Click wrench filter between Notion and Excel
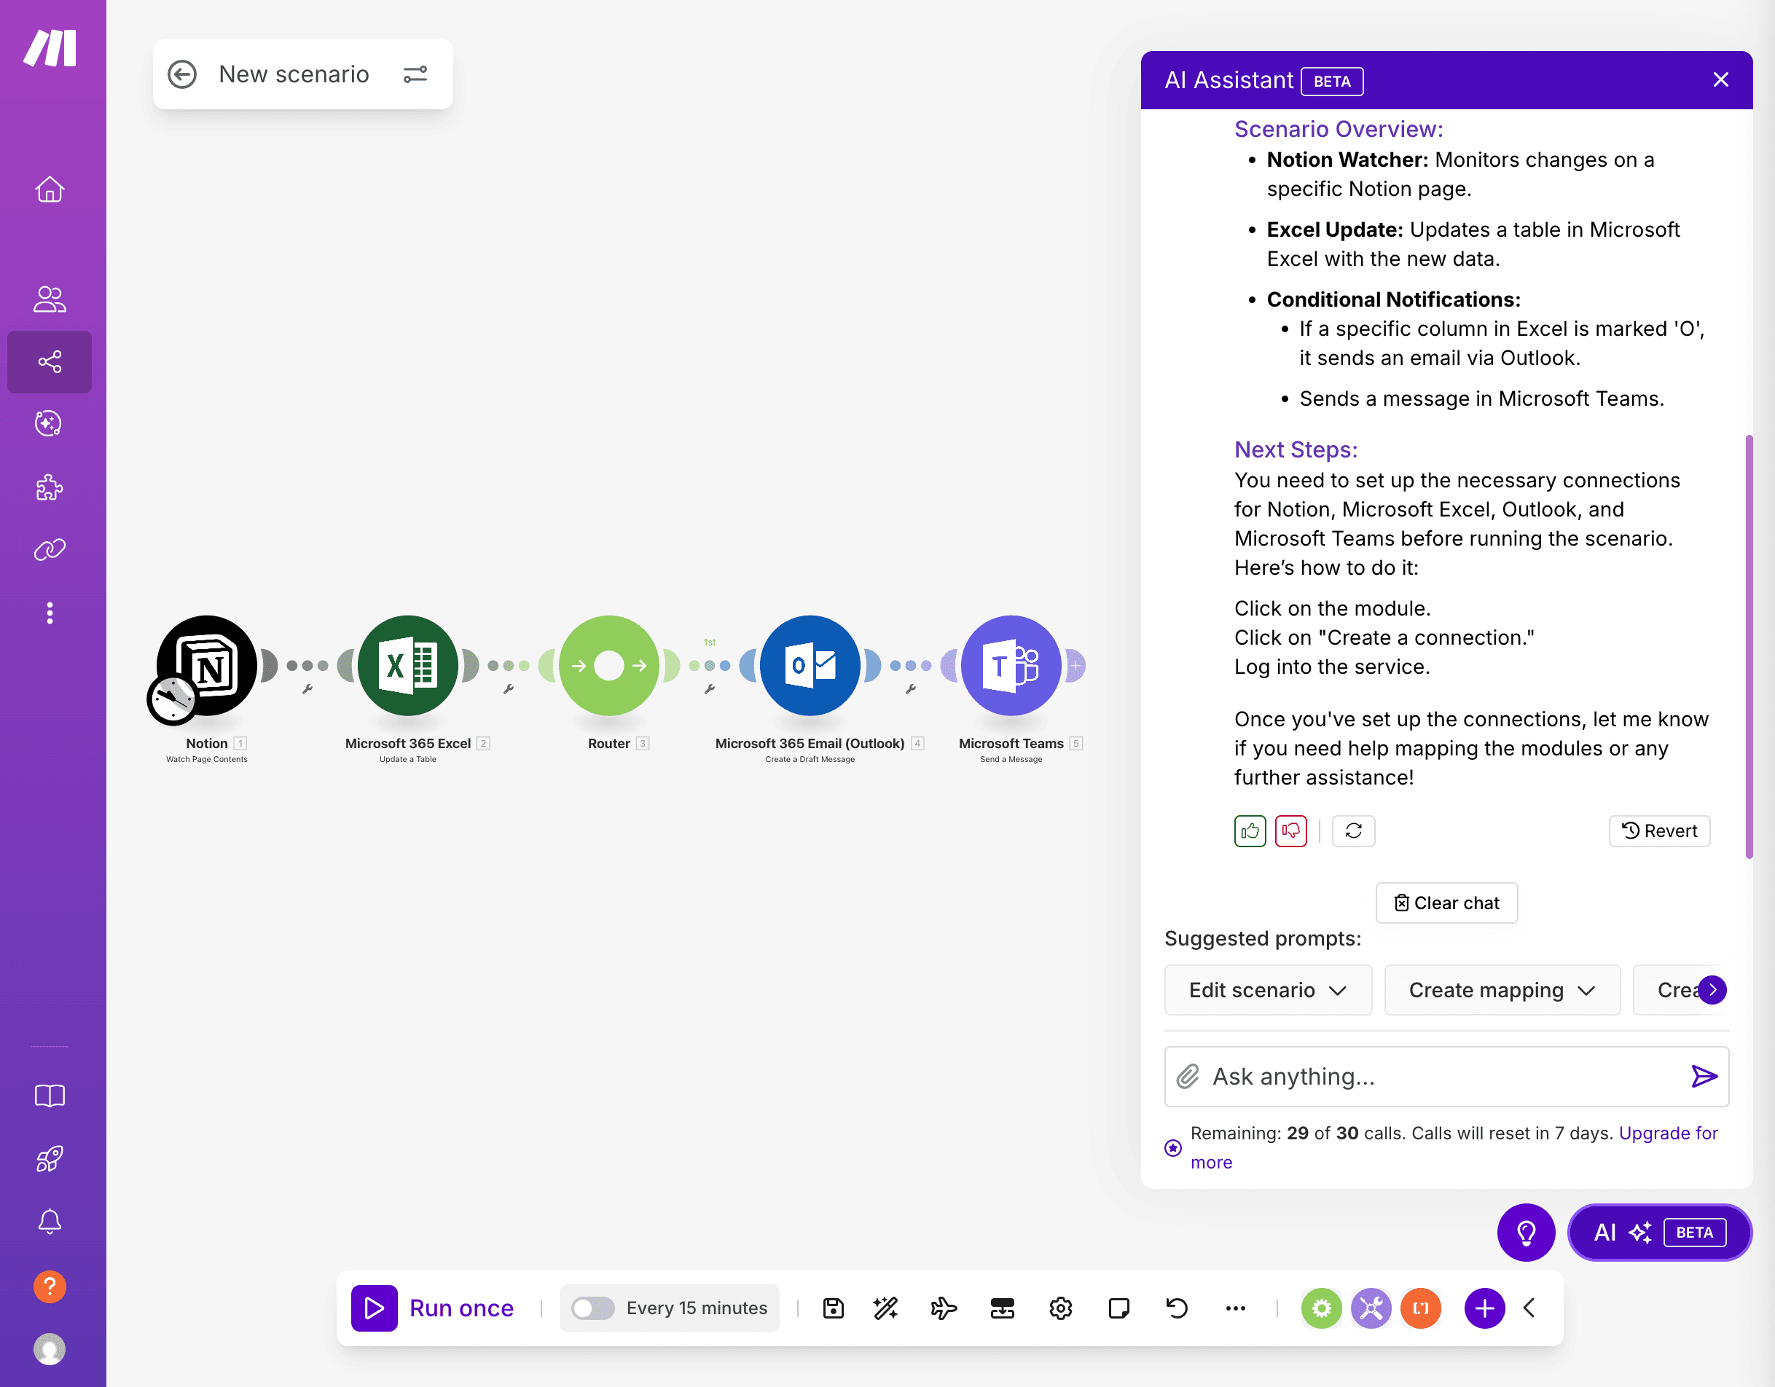The height and width of the screenshot is (1387, 1775). 307,689
